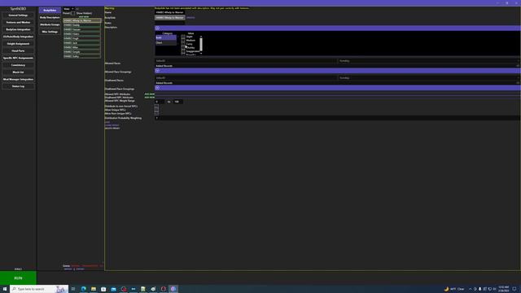Check the Slight descriptor value
The height and width of the screenshot is (293, 521).
pos(183,37)
